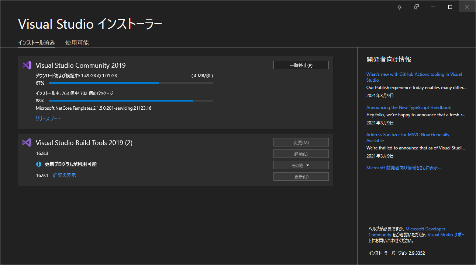476x265 pixels.
Task: Open the New TypeScript Handbook announcement link
Action: coord(408,107)
